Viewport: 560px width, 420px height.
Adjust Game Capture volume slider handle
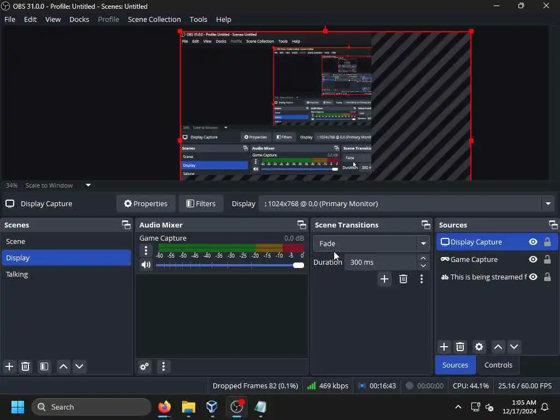298,265
